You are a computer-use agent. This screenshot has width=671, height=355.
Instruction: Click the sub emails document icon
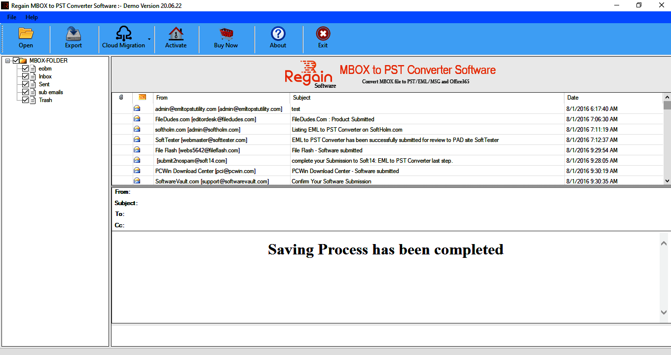33,92
